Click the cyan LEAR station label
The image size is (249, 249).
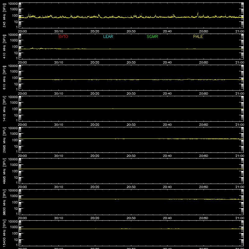[x=108, y=36]
